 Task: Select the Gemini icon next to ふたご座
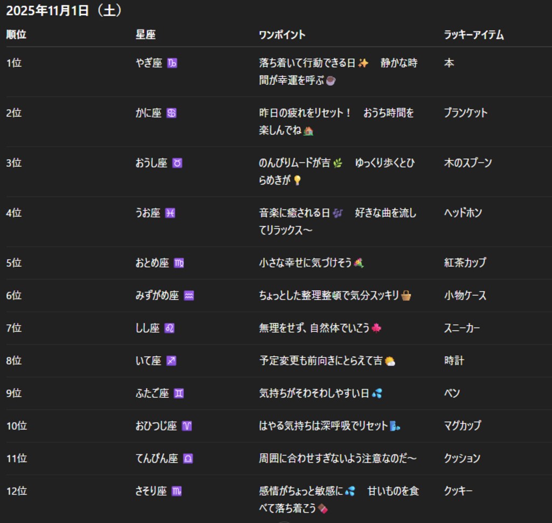click(179, 393)
